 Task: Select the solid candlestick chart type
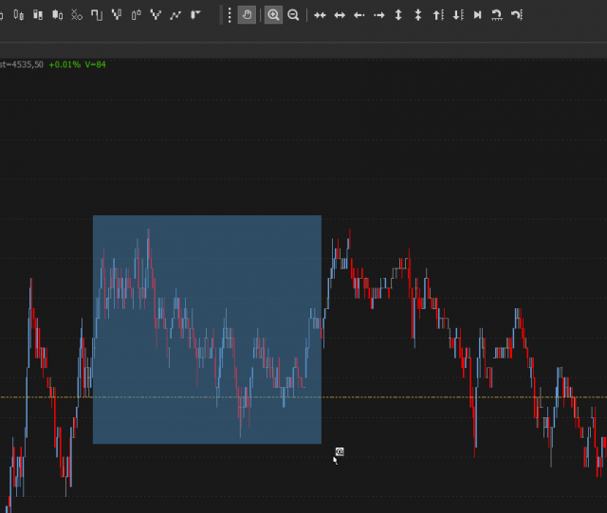tap(58, 15)
